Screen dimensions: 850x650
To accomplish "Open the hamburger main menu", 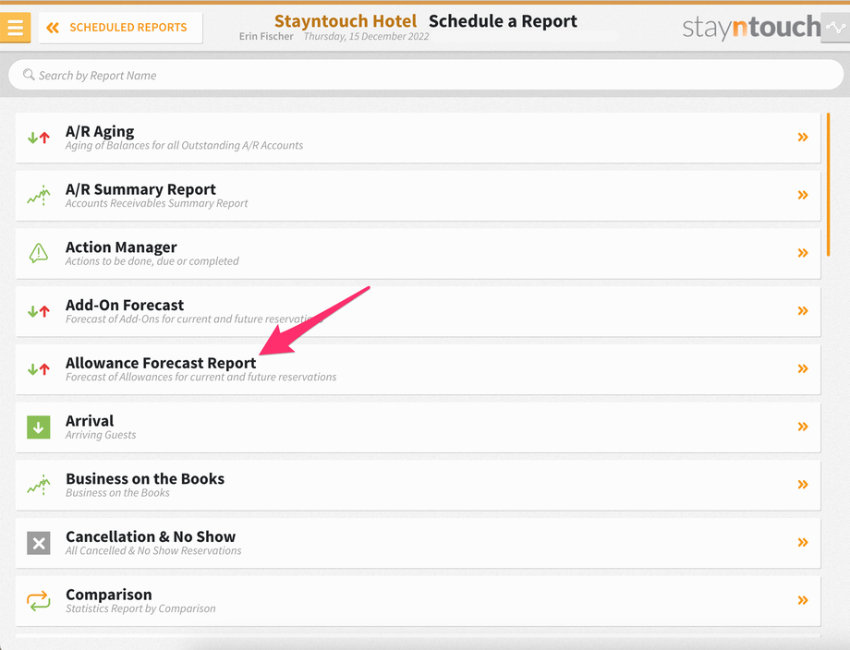I will 15,27.
